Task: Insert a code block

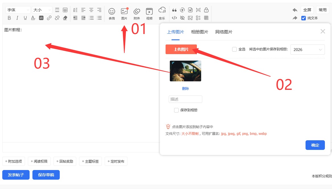Action: pos(174,18)
